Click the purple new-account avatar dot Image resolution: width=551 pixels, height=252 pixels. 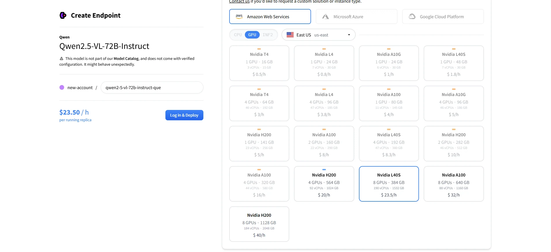coord(62,87)
